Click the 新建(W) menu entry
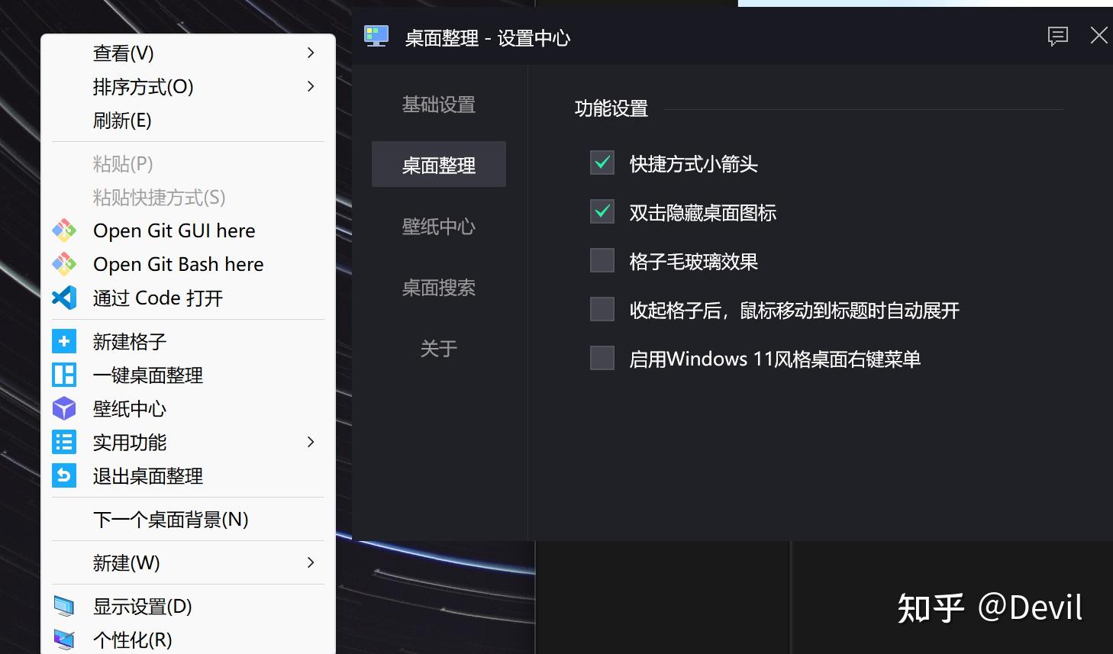 point(188,562)
